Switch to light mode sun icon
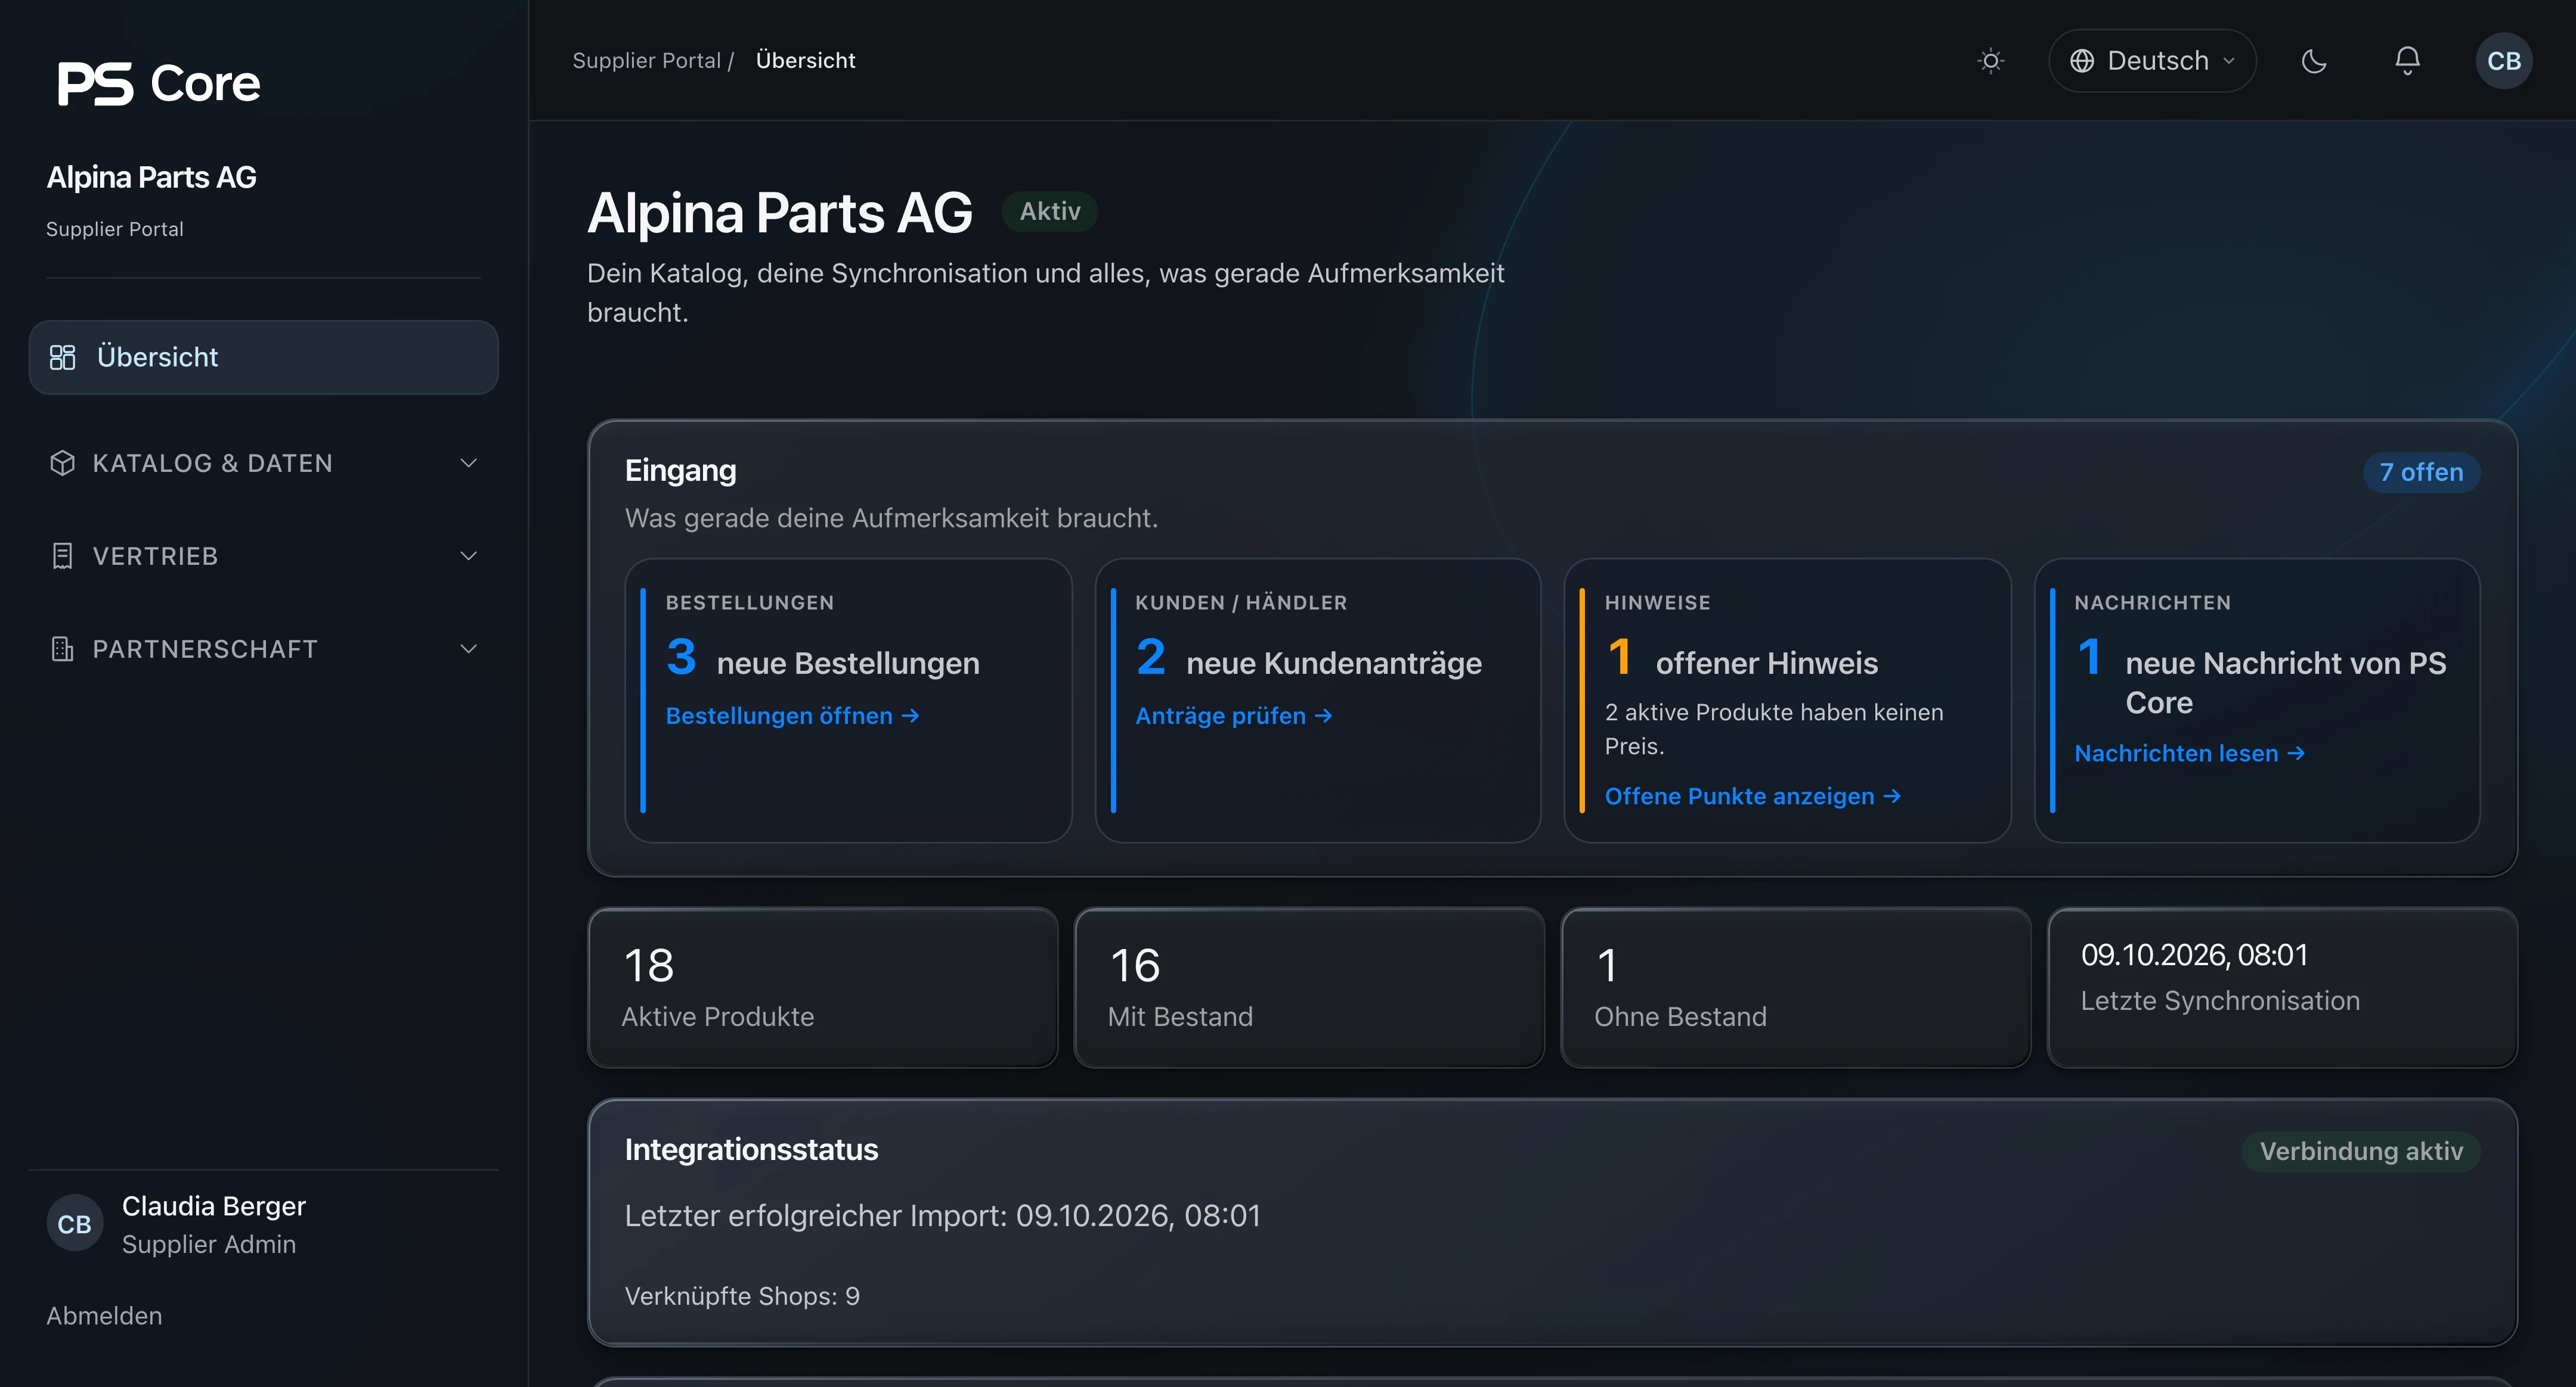The height and width of the screenshot is (1387, 2576). (1990, 61)
